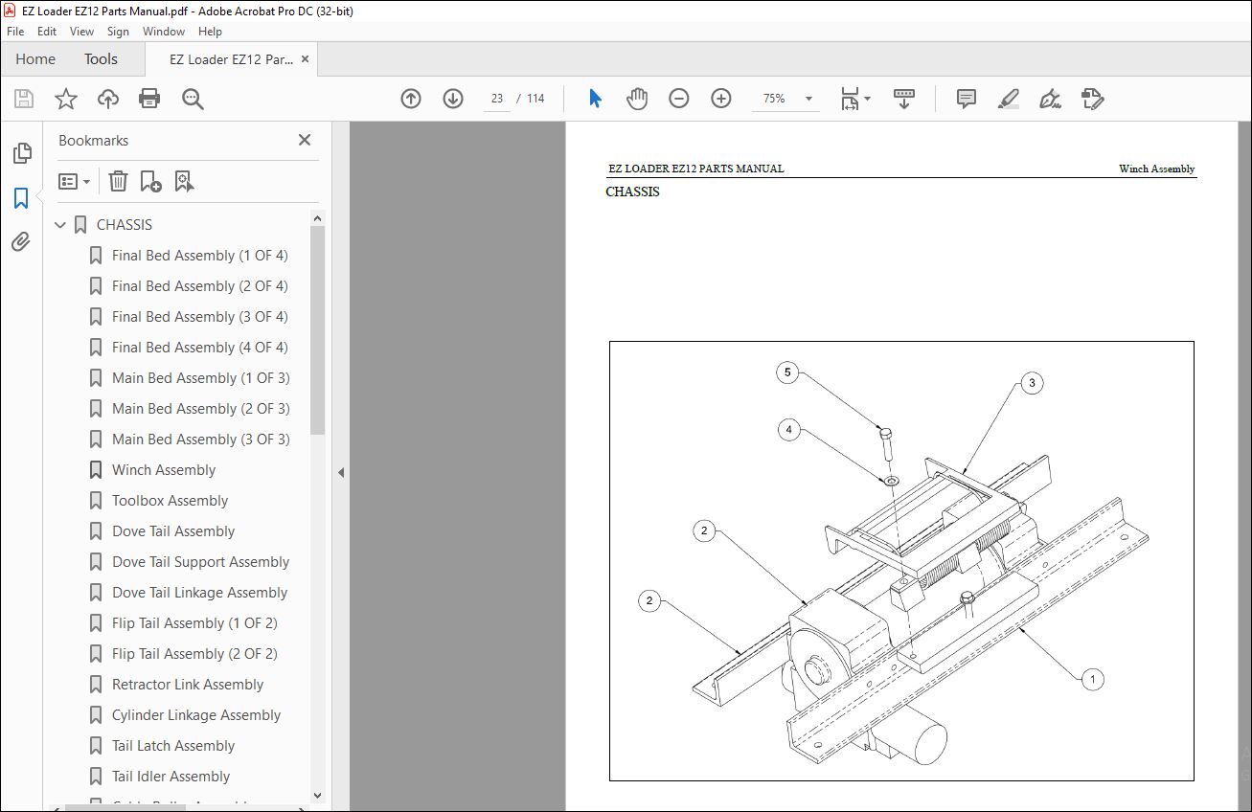Add new bookmark icon in panel
The image size is (1252, 812).
(150, 181)
